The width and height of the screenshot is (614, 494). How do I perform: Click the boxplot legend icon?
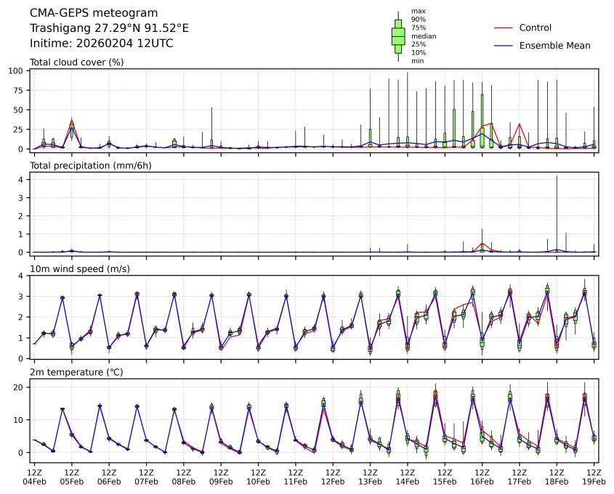pyautogui.click(x=398, y=36)
